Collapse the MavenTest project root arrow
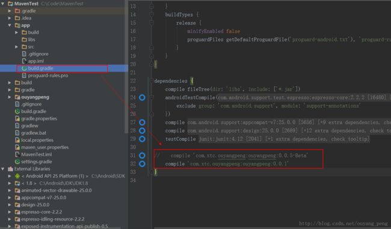 [3, 4]
